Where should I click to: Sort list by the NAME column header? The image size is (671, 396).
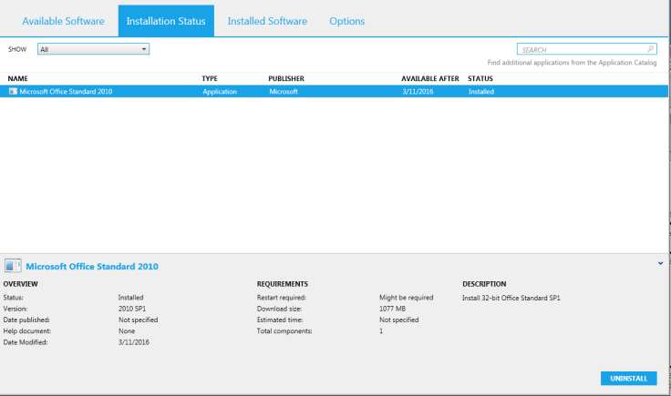(18, 79)
